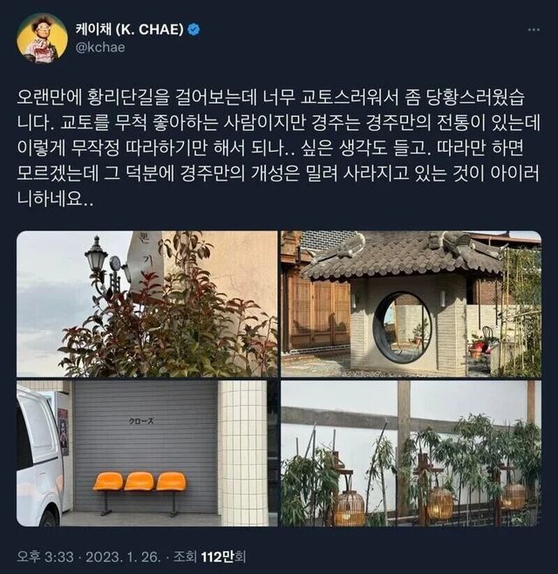Click the white van in the photo
The image size is (558, 574).
38,456
